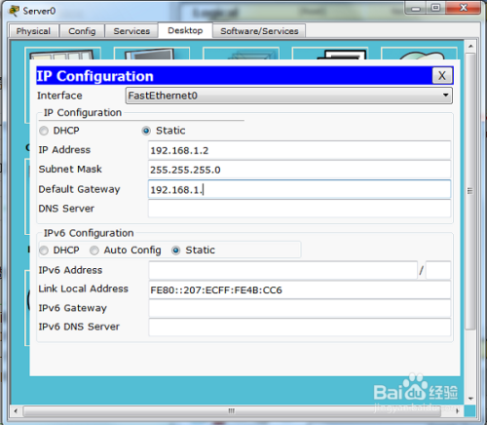The image size is (487, 425).
Task: Switch to the Config tab
Action: 82,31
